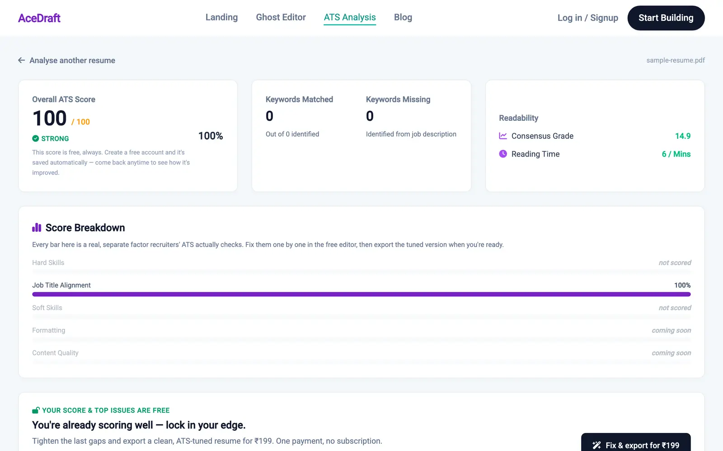This screenshot has width=723, height=451.
Task: Click Log in / Signup link
Action: coord(587,18)
